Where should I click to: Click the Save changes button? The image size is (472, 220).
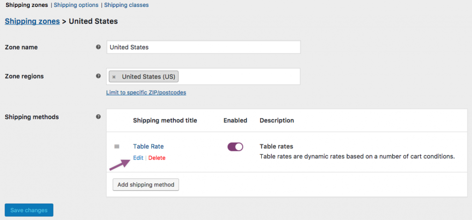pos(29,210)
